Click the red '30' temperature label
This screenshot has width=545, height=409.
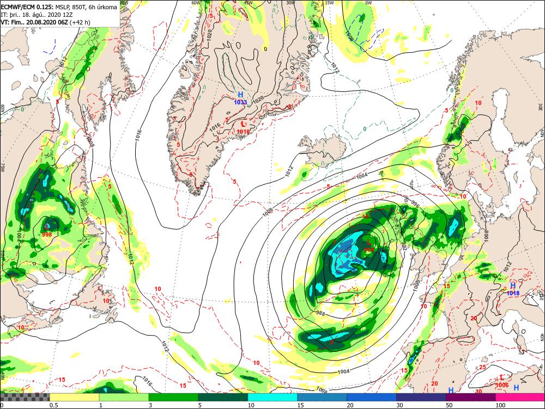(x=479, y=391)
